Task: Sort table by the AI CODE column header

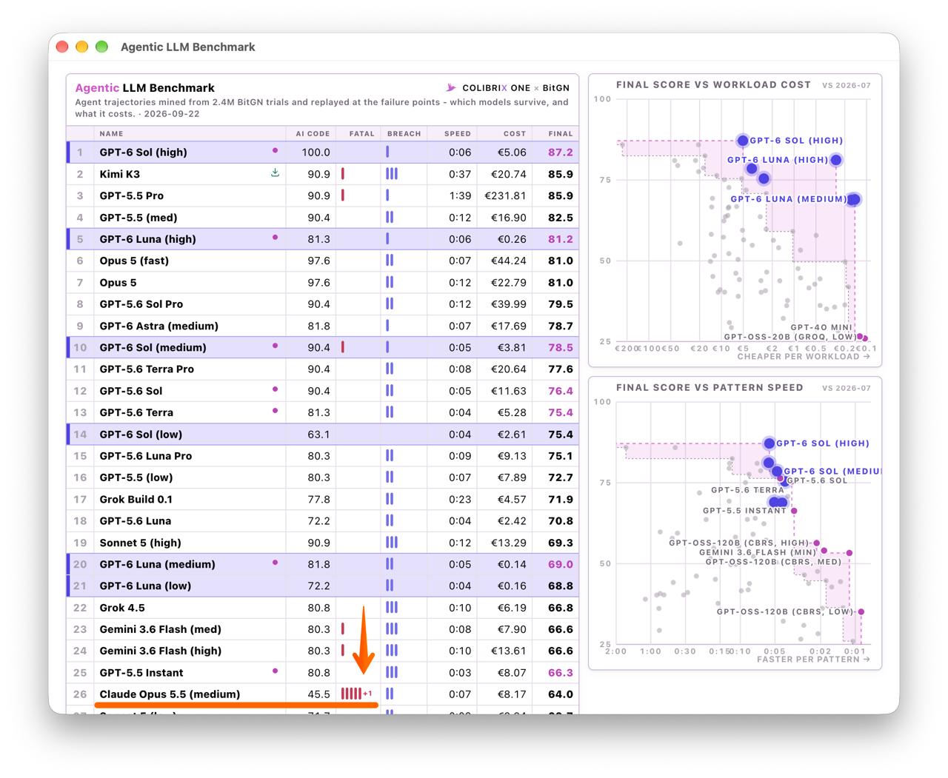Action: point(313,134)
